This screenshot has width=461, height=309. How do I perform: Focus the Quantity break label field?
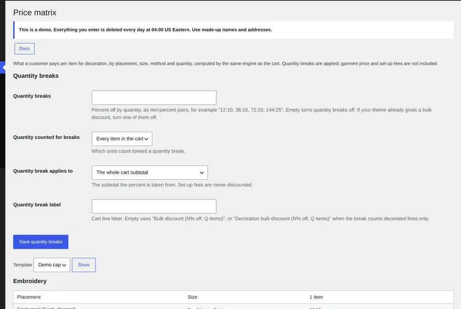(x=154, y=206)
